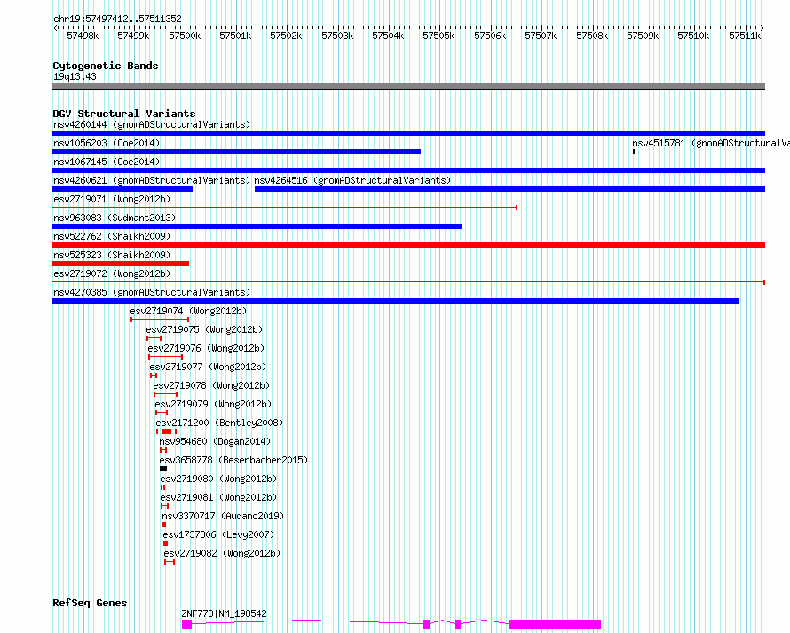Click the red esv2719082 interval glyph
This screenshot has height=633, width=790.
170,562
